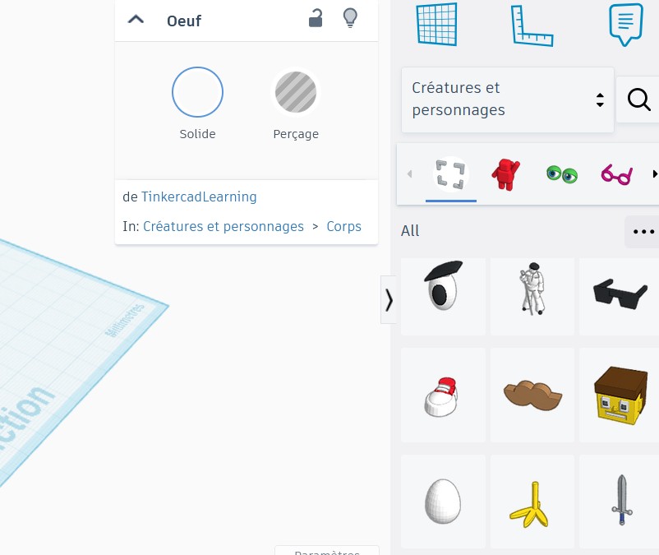Toggle the lock on the Oeuf shape

click(316, 18)
